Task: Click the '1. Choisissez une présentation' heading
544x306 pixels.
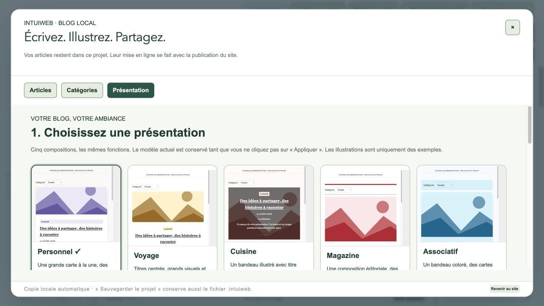Action: [x=118, y=133]
